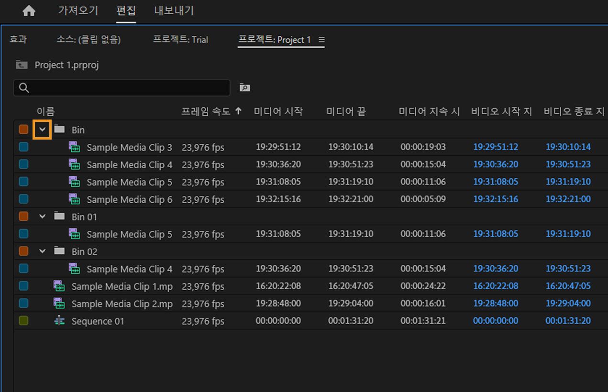Open the 프로젝트: Trial tab
Viewport: 608px width, 392px height.
tap(180, 40)
